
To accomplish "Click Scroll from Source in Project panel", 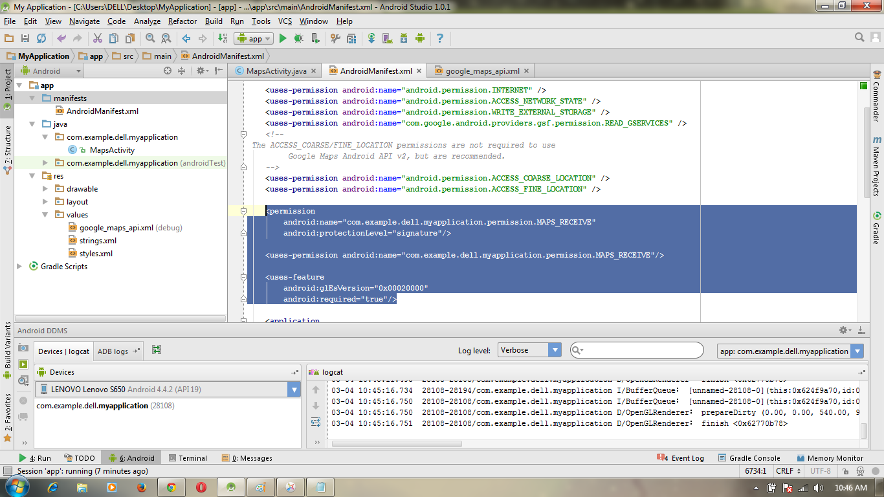I will 168,71.
